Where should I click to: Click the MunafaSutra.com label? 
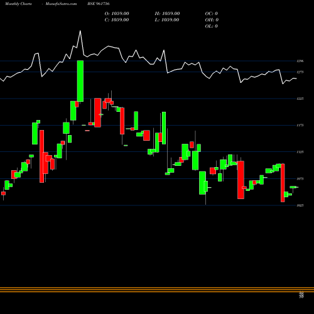coord(61,4)
